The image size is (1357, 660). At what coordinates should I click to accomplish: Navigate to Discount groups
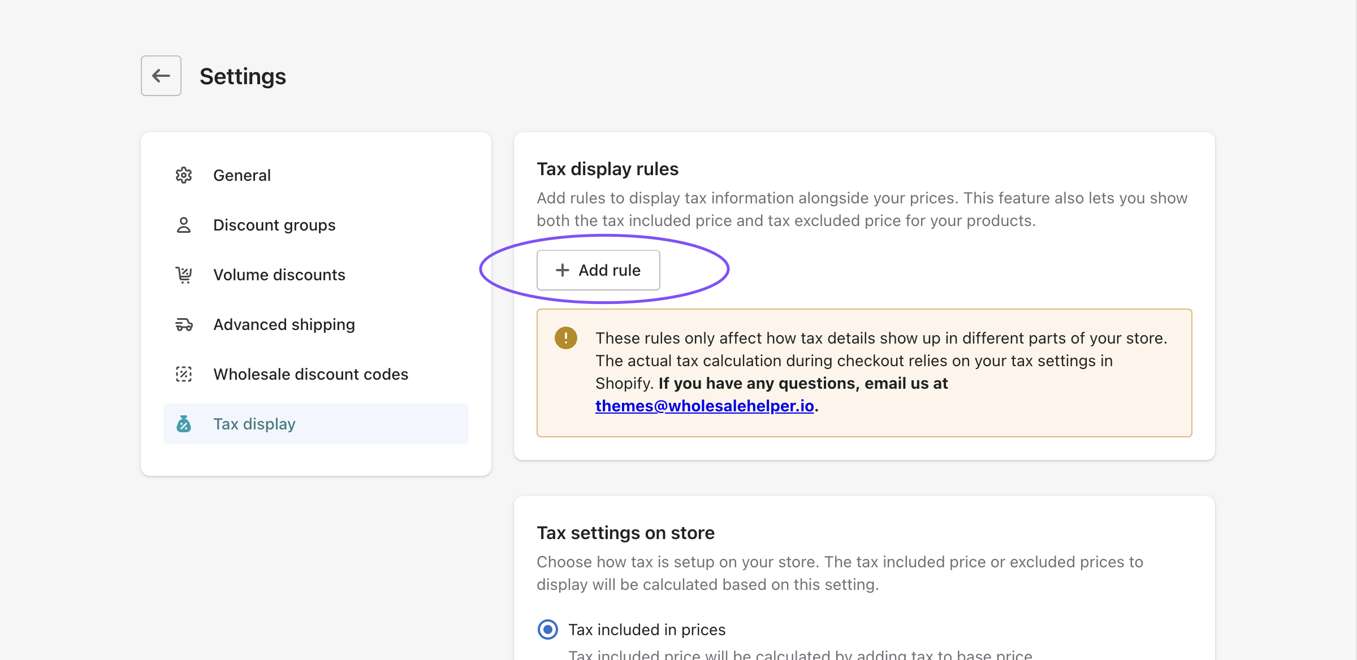pyautogui.click(x=274, y=225)
